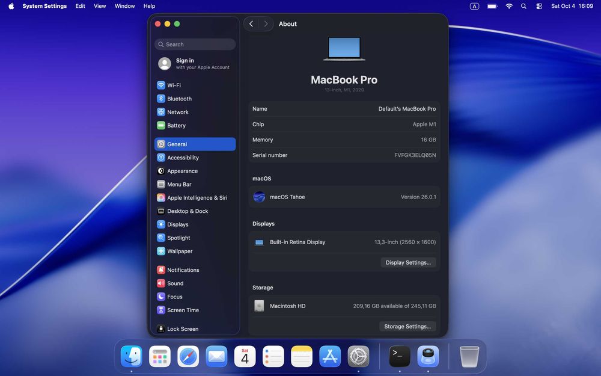Open Apple Intelligence & Siri settings

pos(195,198)
